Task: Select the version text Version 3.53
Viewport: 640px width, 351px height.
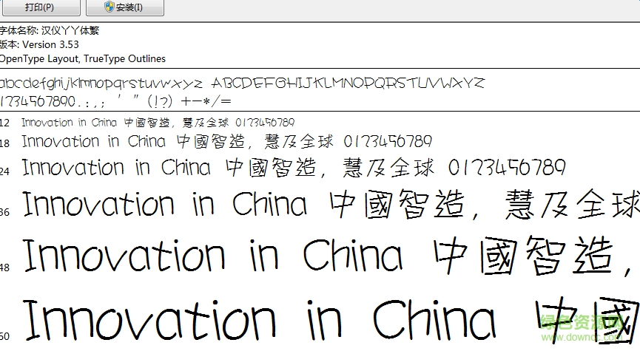Action: [50, 44]
